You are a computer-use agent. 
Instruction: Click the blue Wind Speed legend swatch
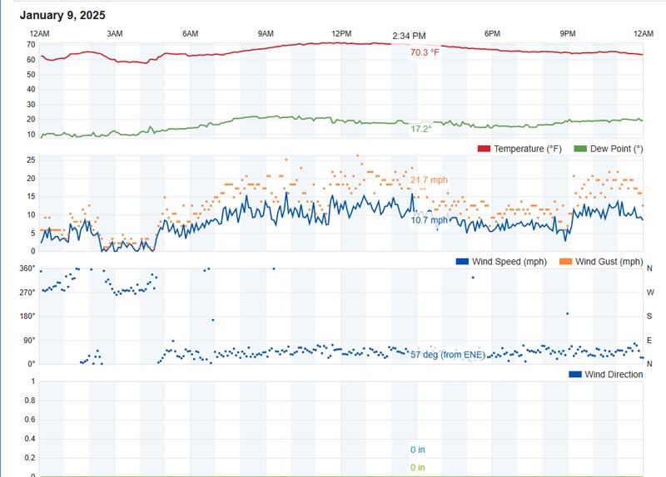coord(462,261)
